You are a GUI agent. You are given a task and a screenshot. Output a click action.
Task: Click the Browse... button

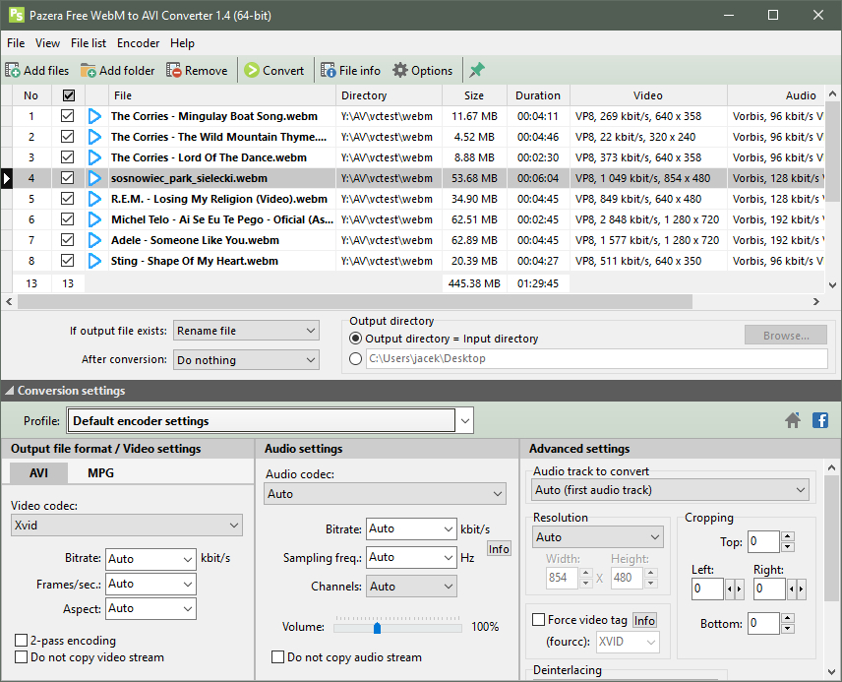pos(786,336)
